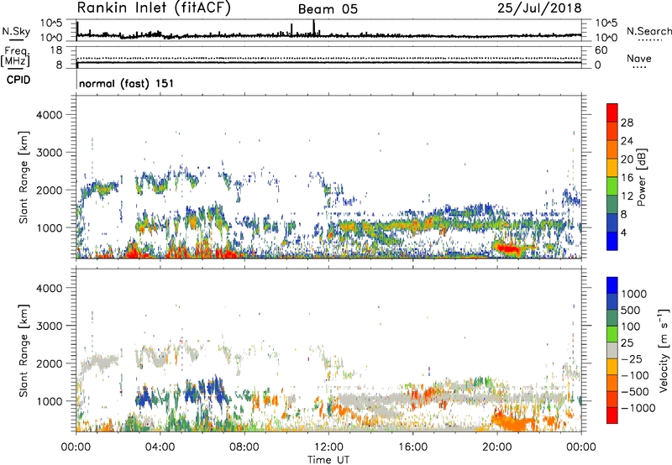
Task: Click the "12" power colorbar label
Action: pos(627,196)
